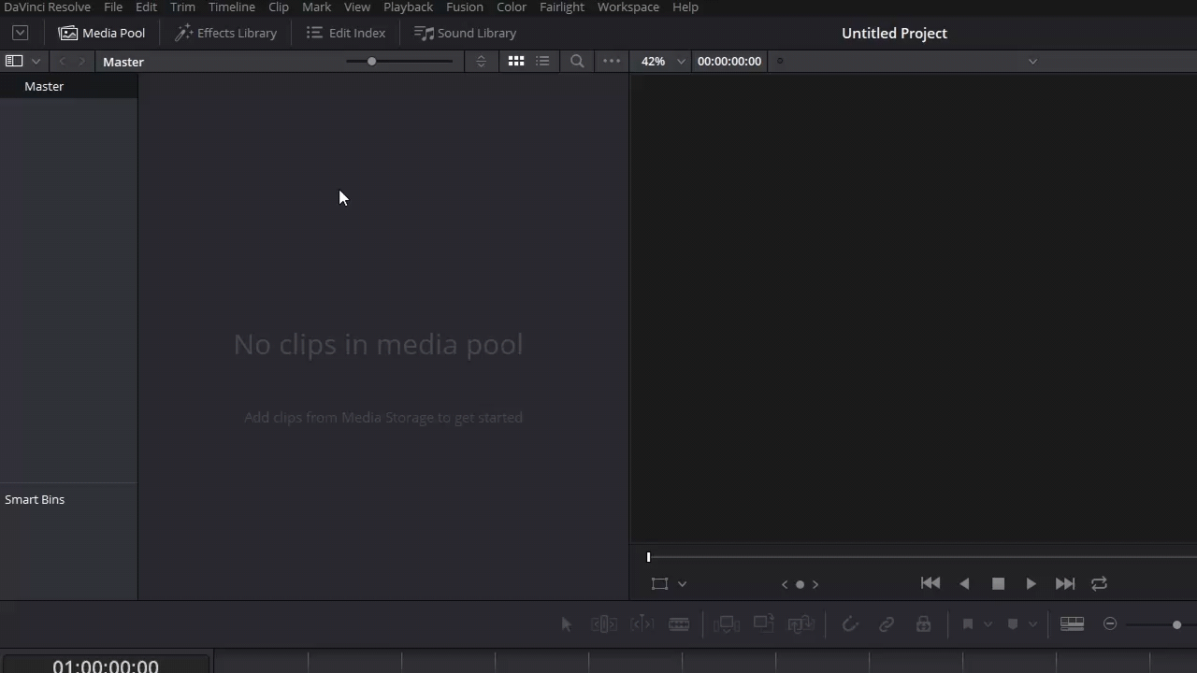This screenshot has width=1197, height=673.
Task: Open the viewer clip name dropdown
Action: pyautogui.click(x=1032, y=61)
